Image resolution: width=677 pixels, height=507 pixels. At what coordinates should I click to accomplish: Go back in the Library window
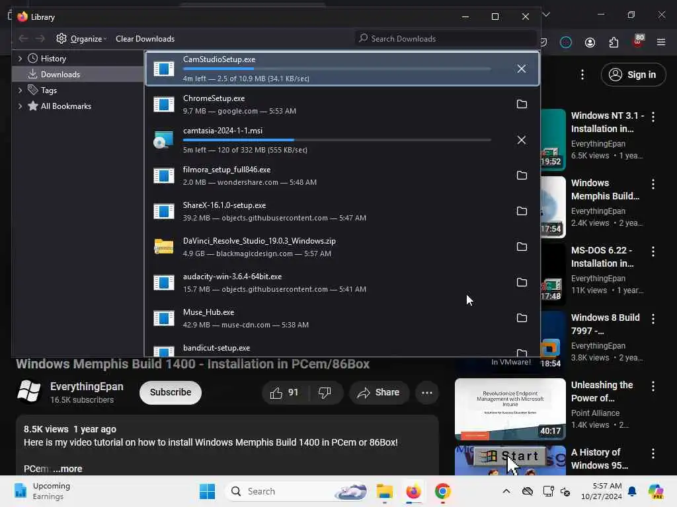coord(23,39)
